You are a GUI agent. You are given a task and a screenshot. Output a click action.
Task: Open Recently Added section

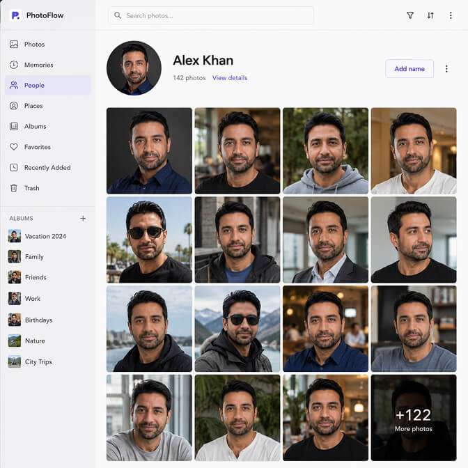click(x=47, y=167)
